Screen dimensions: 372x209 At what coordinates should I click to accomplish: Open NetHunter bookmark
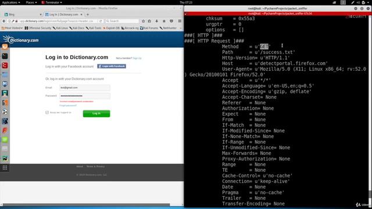[x=168, y=28]
